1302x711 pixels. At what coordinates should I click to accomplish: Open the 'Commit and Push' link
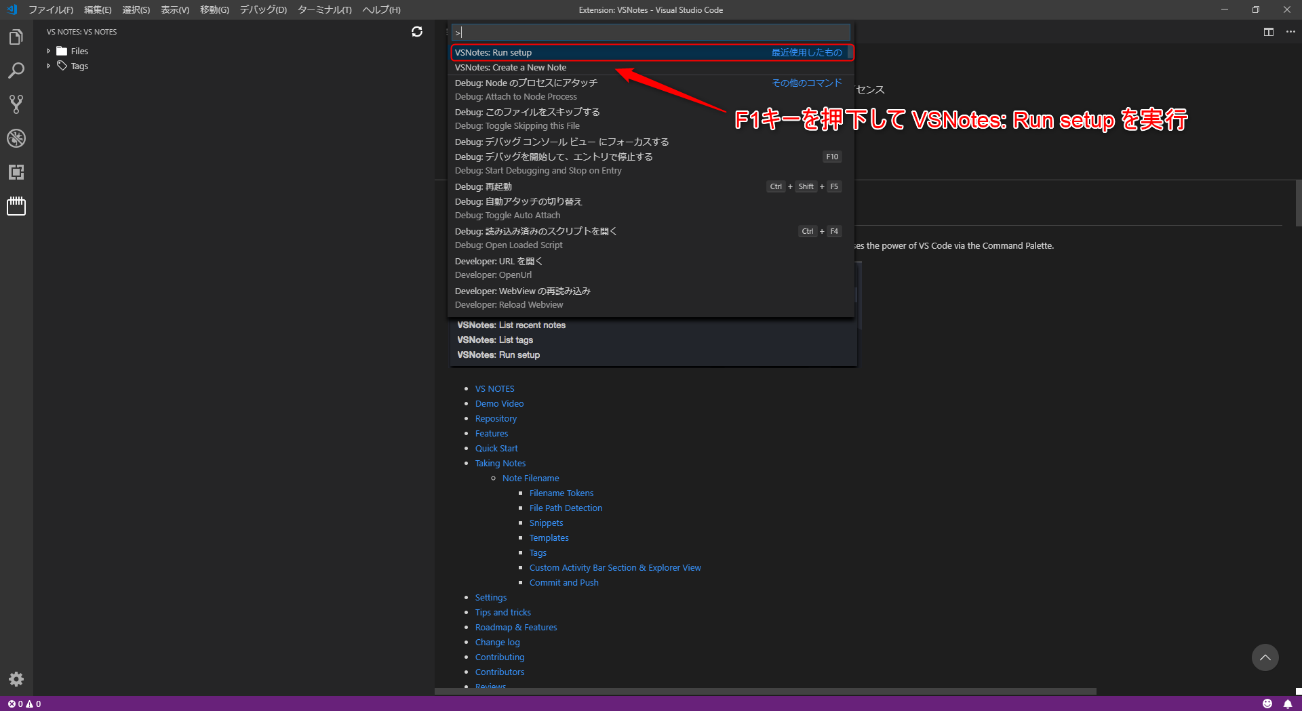coord(564,582)
